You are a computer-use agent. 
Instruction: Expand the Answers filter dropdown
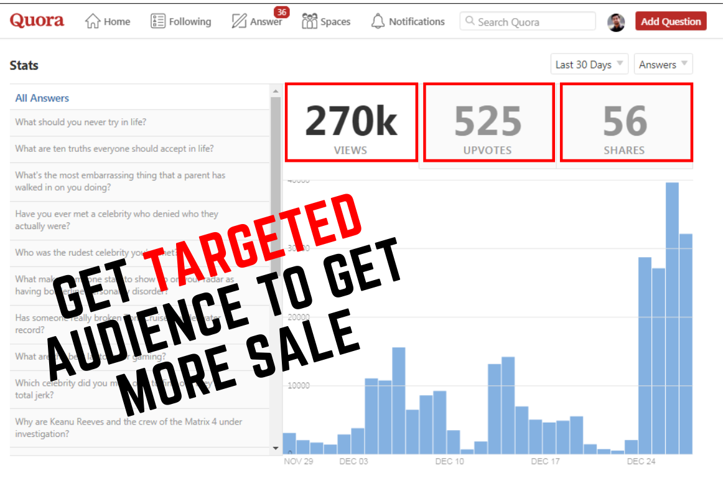pyautogui.click(x=662, y=63)
